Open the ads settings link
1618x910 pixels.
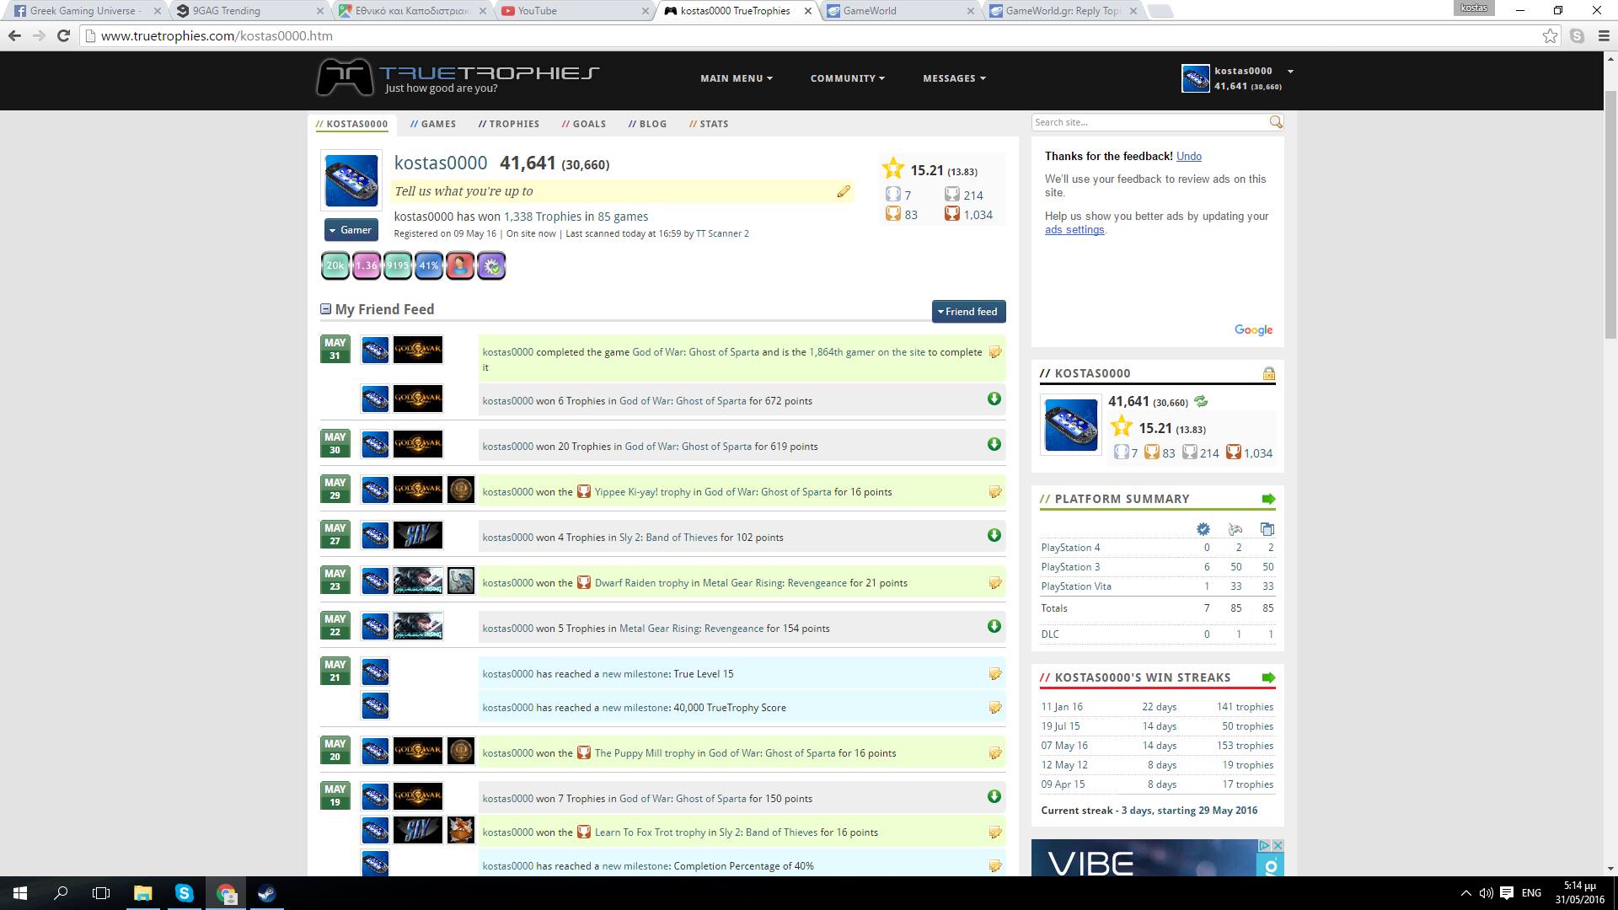point(1074,230)
